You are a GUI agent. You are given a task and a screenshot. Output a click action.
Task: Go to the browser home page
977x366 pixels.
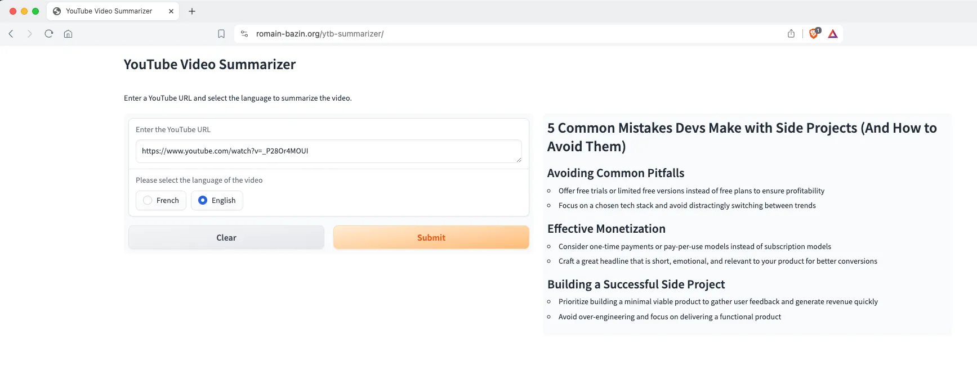click(x=68, y=34)
